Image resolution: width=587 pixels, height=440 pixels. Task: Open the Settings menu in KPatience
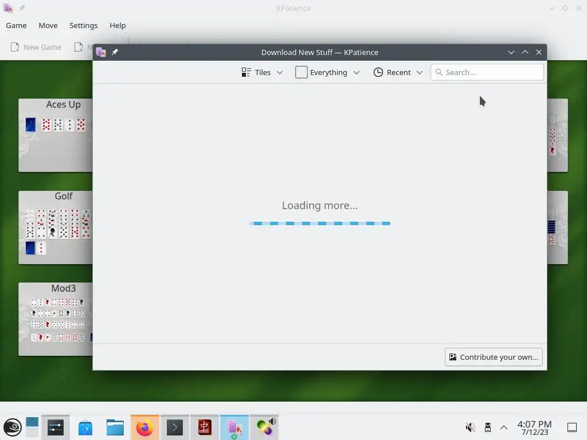(84, 25)
